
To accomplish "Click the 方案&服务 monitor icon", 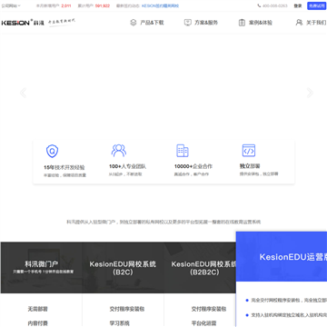I will 188,23.
